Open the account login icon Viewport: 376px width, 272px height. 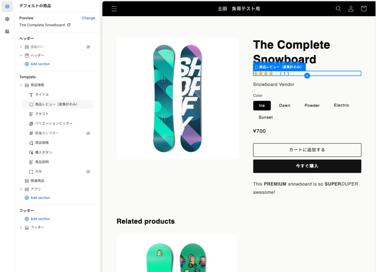pos(351,9)
